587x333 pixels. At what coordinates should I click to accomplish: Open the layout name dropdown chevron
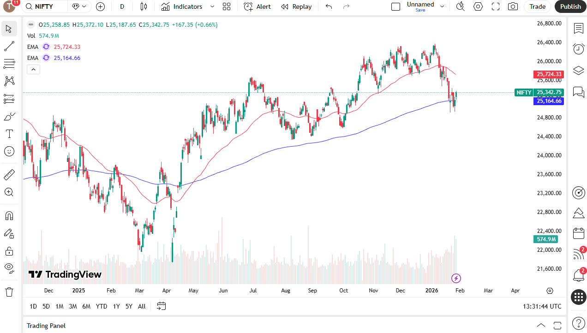click(x=442, y=6)
